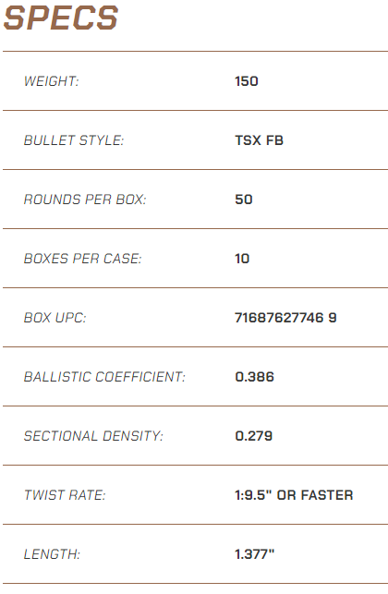
Task: Select the BOXES PER CASE label
Action: pyautogui.click(x=82, y=259)
